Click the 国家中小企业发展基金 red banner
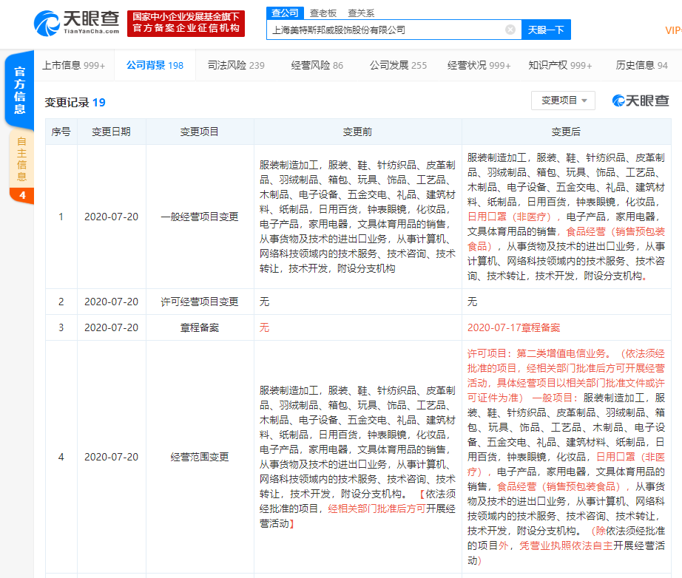The width and height of the screenshot is (682, 578). tap(186, 23)
